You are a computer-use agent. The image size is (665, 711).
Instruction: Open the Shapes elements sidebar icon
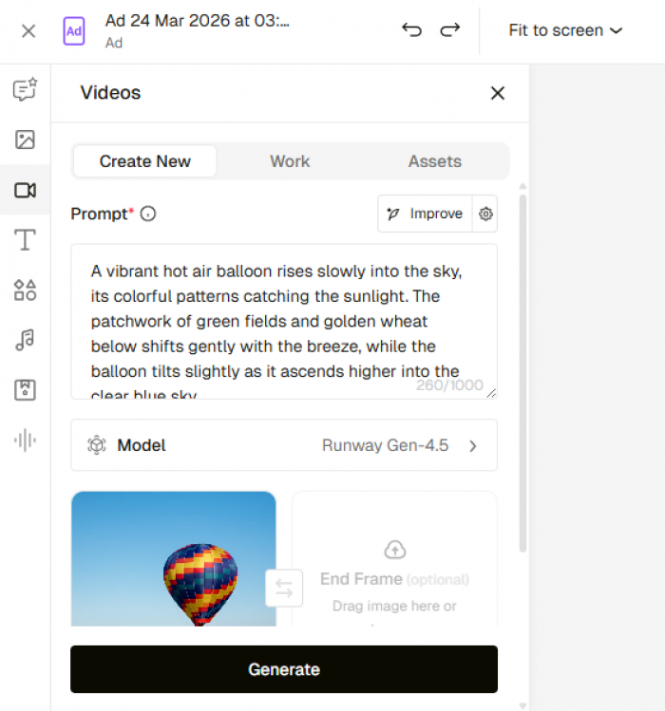click(25, 290)
